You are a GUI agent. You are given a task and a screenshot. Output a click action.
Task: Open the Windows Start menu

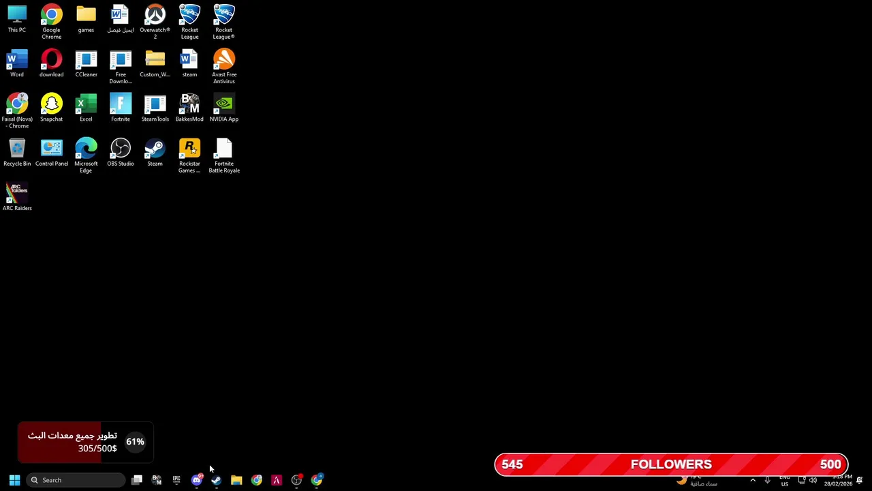14,480
